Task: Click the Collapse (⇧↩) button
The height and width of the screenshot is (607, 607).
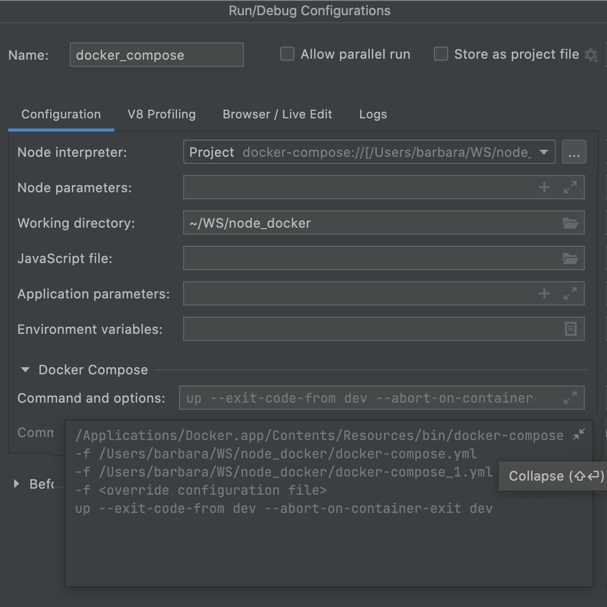Action: click(552, 476)
